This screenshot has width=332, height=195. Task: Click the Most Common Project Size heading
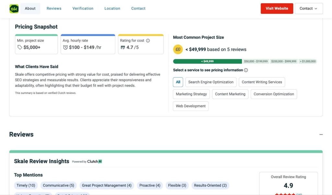(x=198, y=37)
